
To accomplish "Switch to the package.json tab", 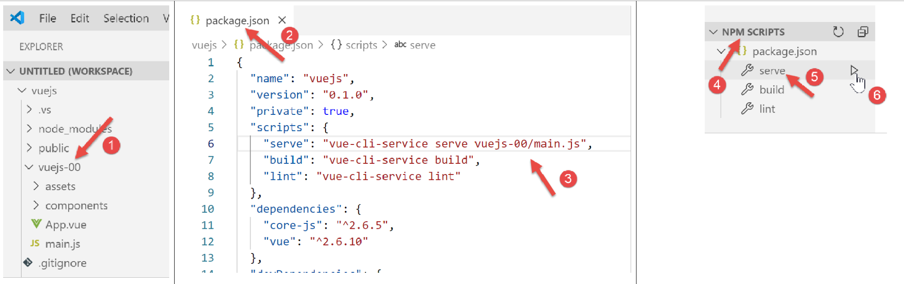I will coord(237,21).
